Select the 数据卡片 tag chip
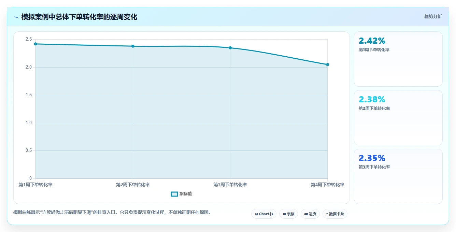456x232 pixels. click(x=335, y=214)
